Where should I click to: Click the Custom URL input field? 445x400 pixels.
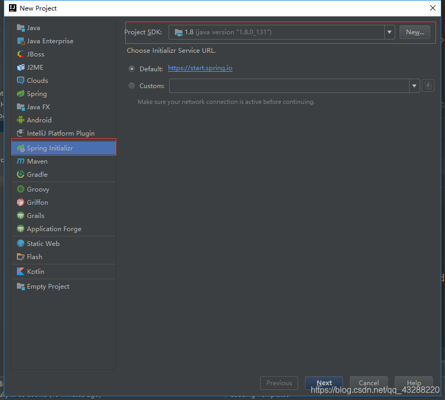pyautogui.click(x=289, y=86)
